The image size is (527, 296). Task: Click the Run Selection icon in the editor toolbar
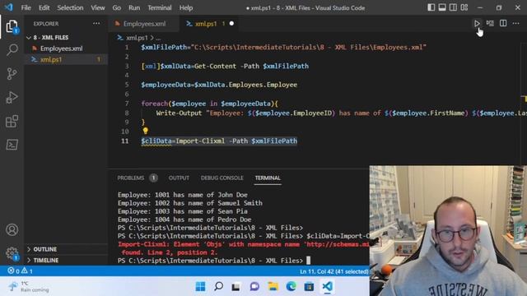(x=490, y=23)
